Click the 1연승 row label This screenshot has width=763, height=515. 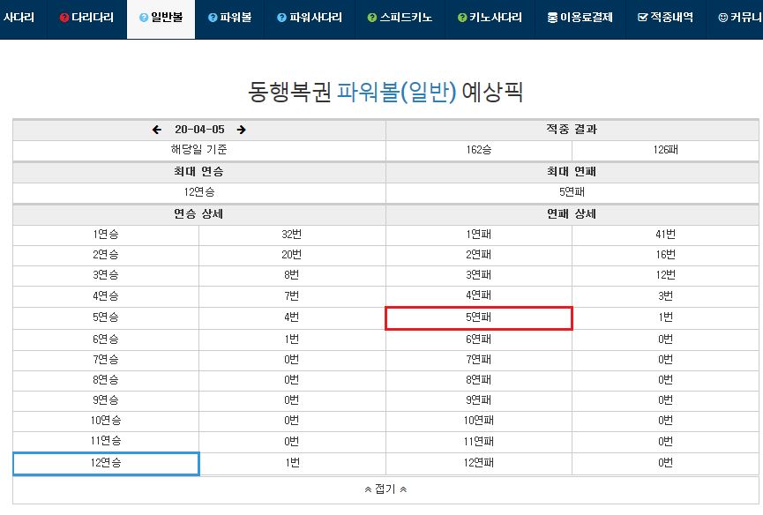106,235
